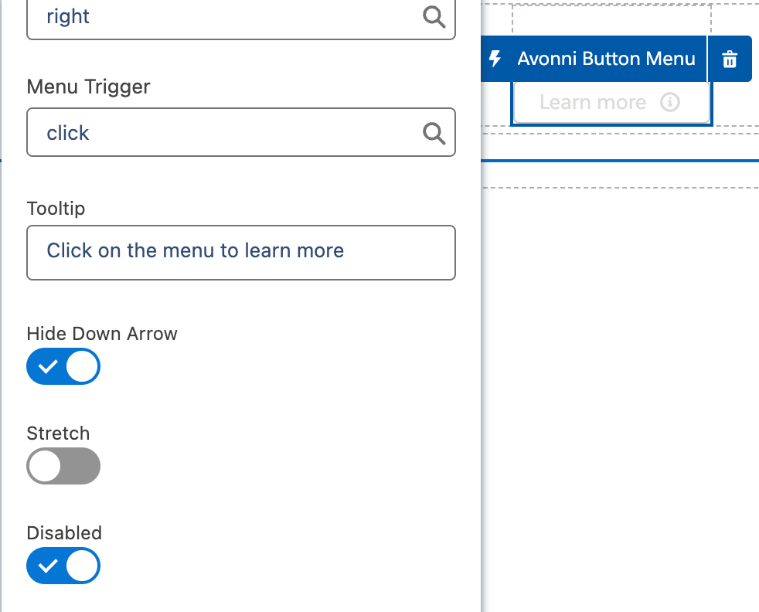Click the Disabled label text
The width and height of the screenshot is (759, 612).
click(64, 533)
